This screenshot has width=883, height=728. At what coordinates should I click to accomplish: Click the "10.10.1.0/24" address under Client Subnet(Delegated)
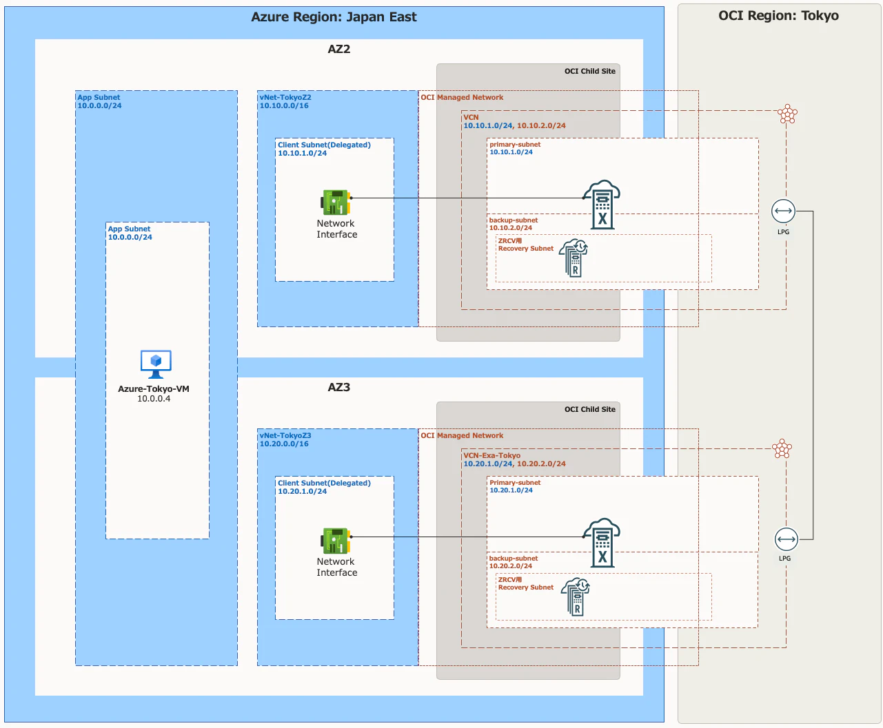[303, 154]
